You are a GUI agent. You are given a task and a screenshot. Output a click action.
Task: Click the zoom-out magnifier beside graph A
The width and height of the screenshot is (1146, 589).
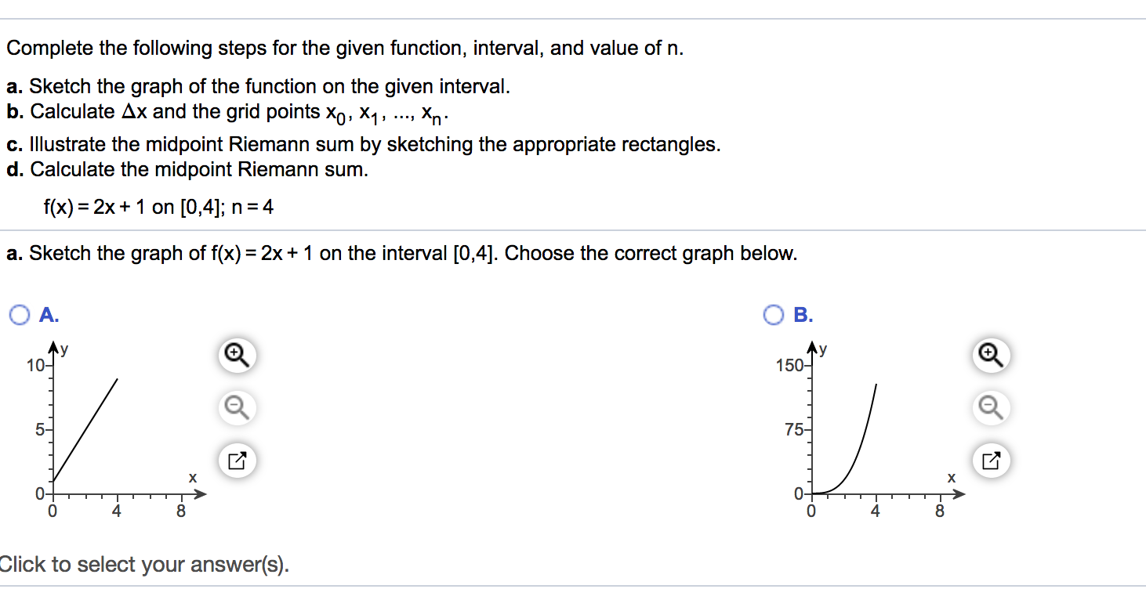tap(237, 408)
